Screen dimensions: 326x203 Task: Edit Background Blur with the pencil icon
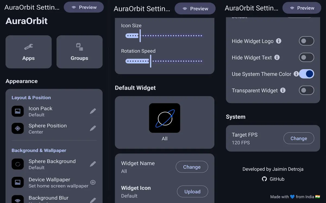click(x=93, y=200)
